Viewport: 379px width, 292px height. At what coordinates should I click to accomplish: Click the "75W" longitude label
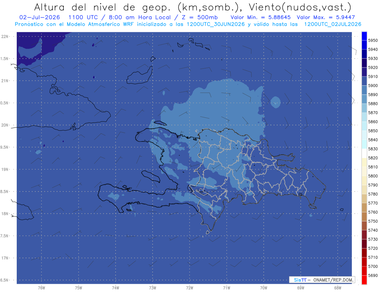[78, 288]
